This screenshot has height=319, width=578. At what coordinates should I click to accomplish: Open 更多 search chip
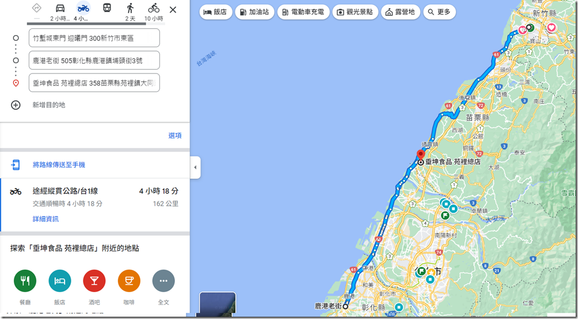click(439, 12)
